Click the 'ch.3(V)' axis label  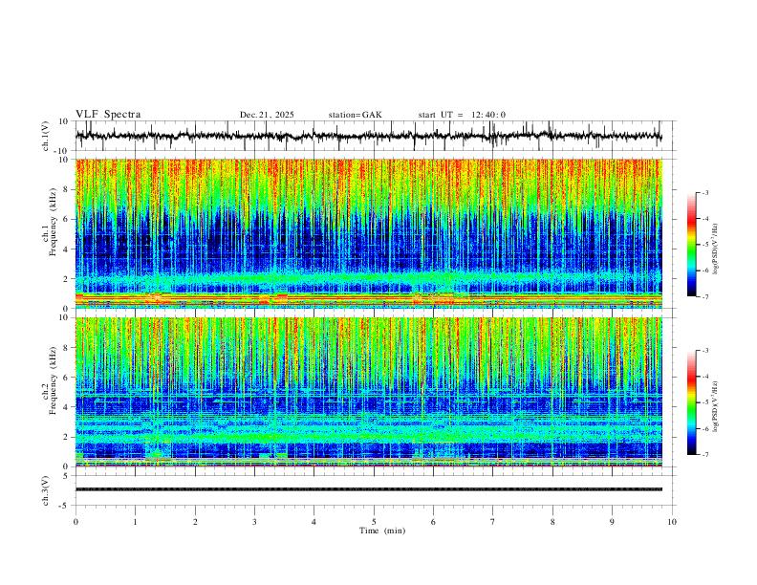coord(46,490)
